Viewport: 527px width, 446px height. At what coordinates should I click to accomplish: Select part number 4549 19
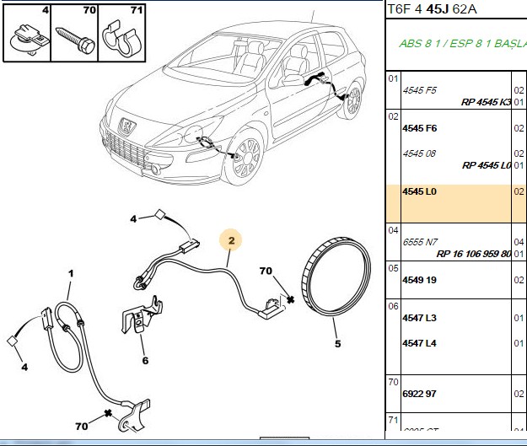[419, 280]
